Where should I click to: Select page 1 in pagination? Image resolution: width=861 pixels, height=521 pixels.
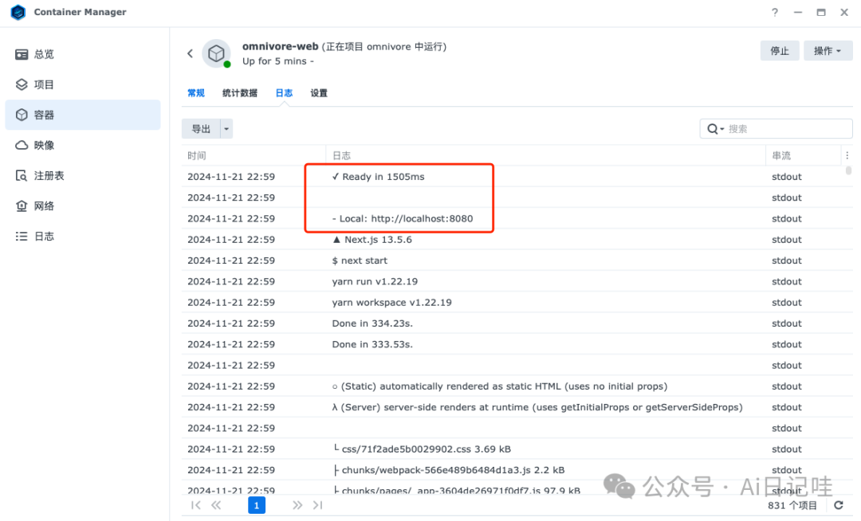(x=257, y=505)
